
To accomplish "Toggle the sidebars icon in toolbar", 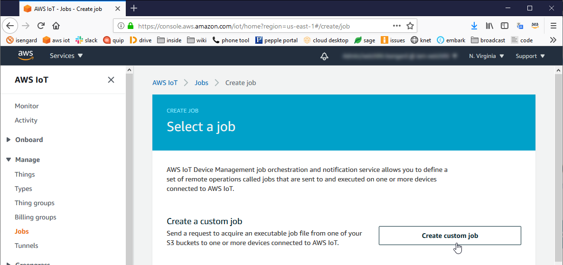I will pyautogui.click(x=505, y=26).
